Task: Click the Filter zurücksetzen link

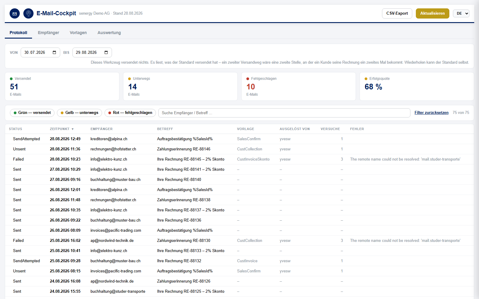Action: 431,113
